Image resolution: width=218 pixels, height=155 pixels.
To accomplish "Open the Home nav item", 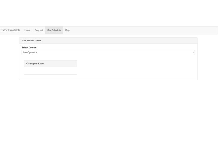I will (x=27, y=30).
